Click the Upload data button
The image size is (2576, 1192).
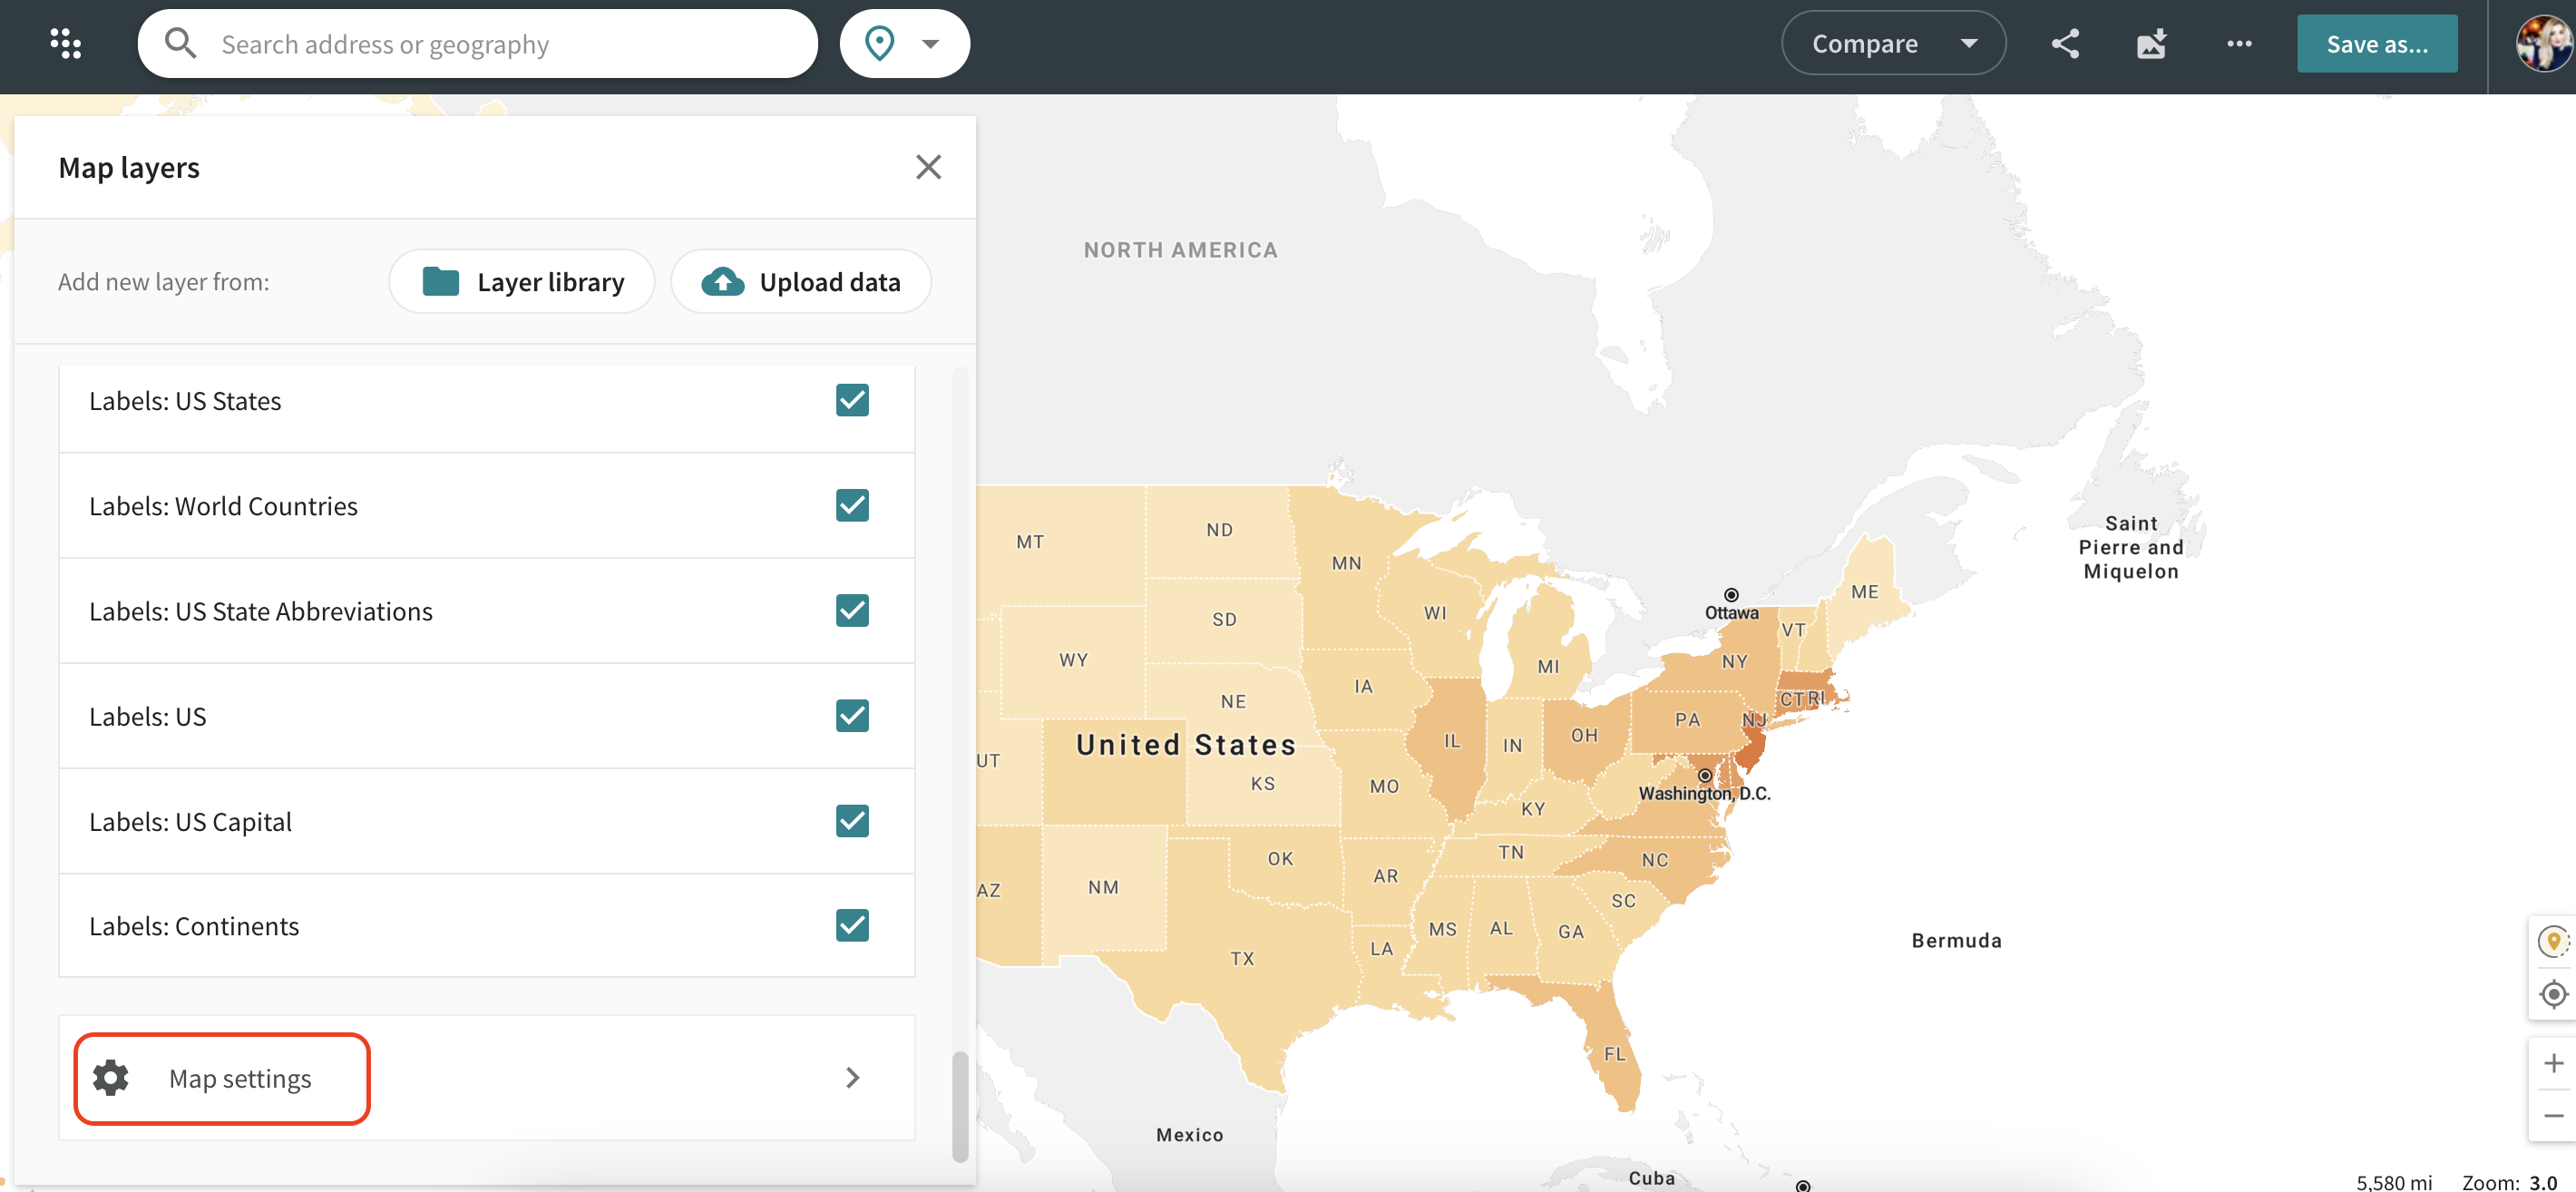801,282
